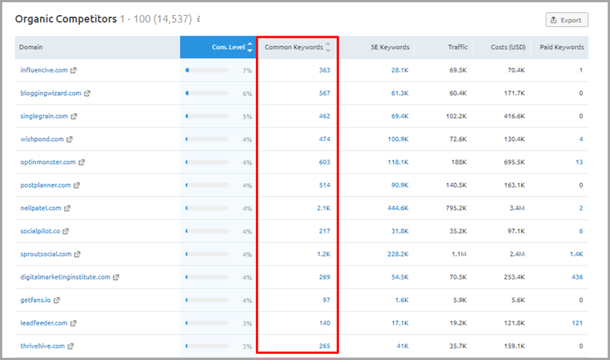Image resolution: width=610 pixels, height=360 pixels.
Task: Click paid keywords value 1.4K
Action: click(577, 254)
